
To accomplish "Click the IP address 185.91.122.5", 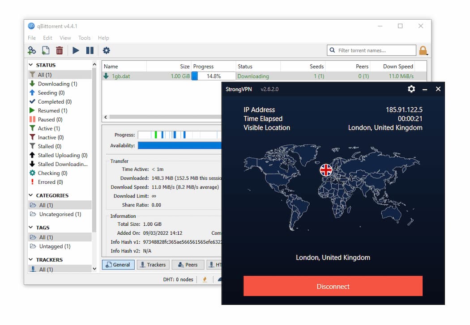I will pyautogui.click(x=404, y=110).
